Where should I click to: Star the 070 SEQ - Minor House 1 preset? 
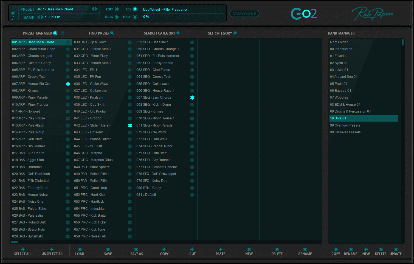[192, 118]
